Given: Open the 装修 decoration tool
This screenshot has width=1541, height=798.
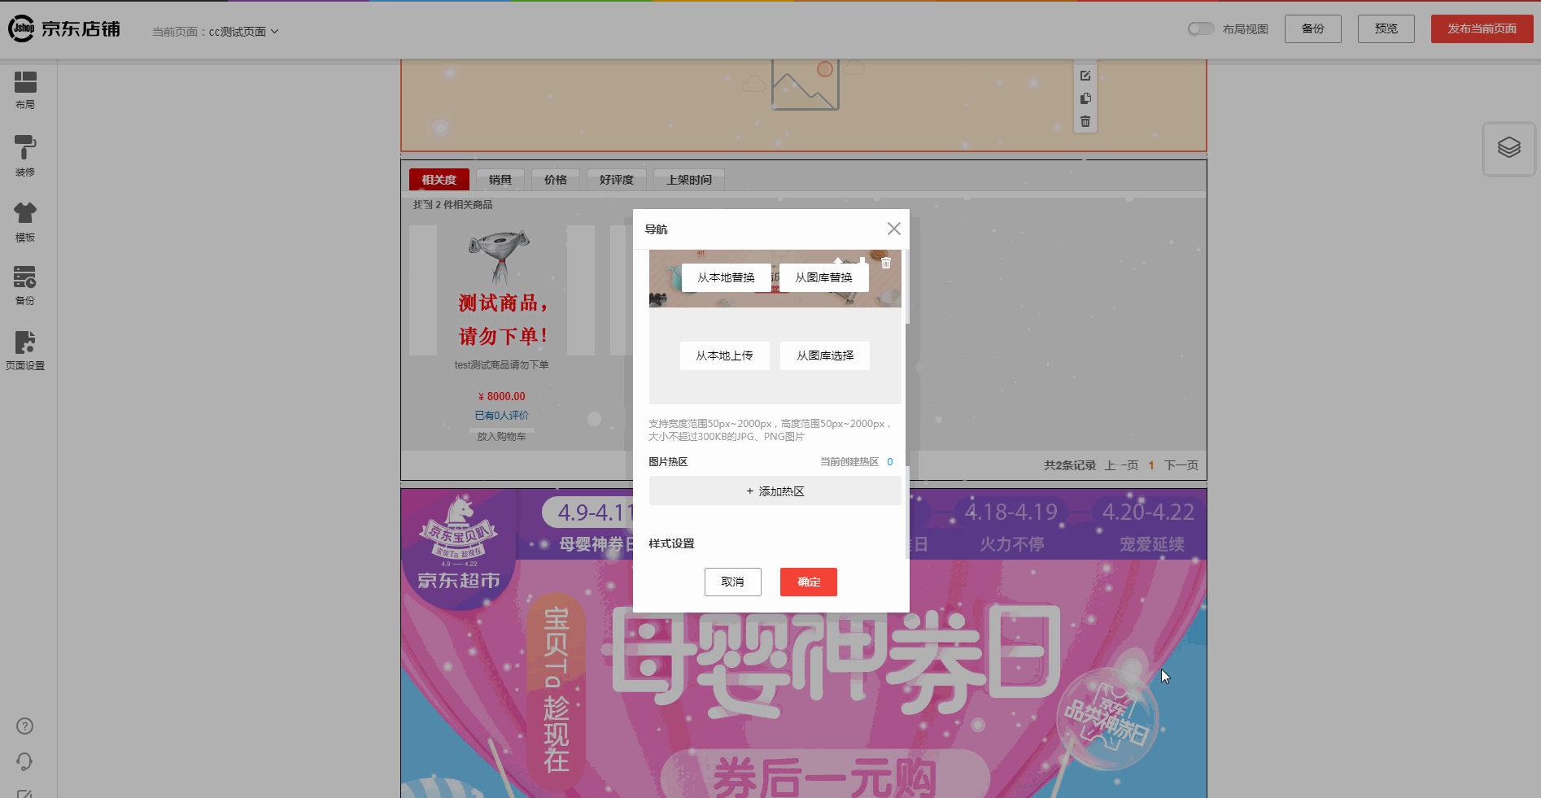Looking at the screenshot, I should (x=25, y=156).
